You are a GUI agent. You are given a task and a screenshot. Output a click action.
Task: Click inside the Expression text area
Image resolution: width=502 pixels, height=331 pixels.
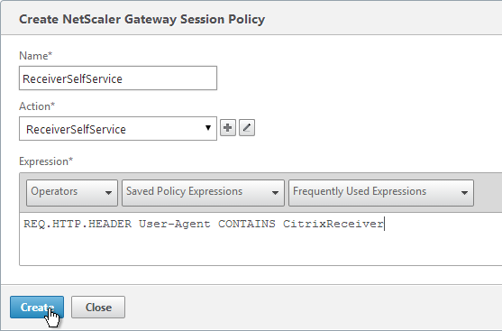coord(260,239)
